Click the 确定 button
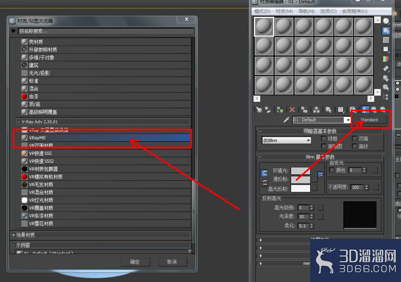The width and height of the screenshot is (401, 282). click(135, 262)
